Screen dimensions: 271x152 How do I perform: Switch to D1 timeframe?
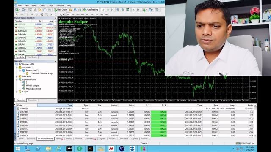pyautogui.click(x=97, y=14)
